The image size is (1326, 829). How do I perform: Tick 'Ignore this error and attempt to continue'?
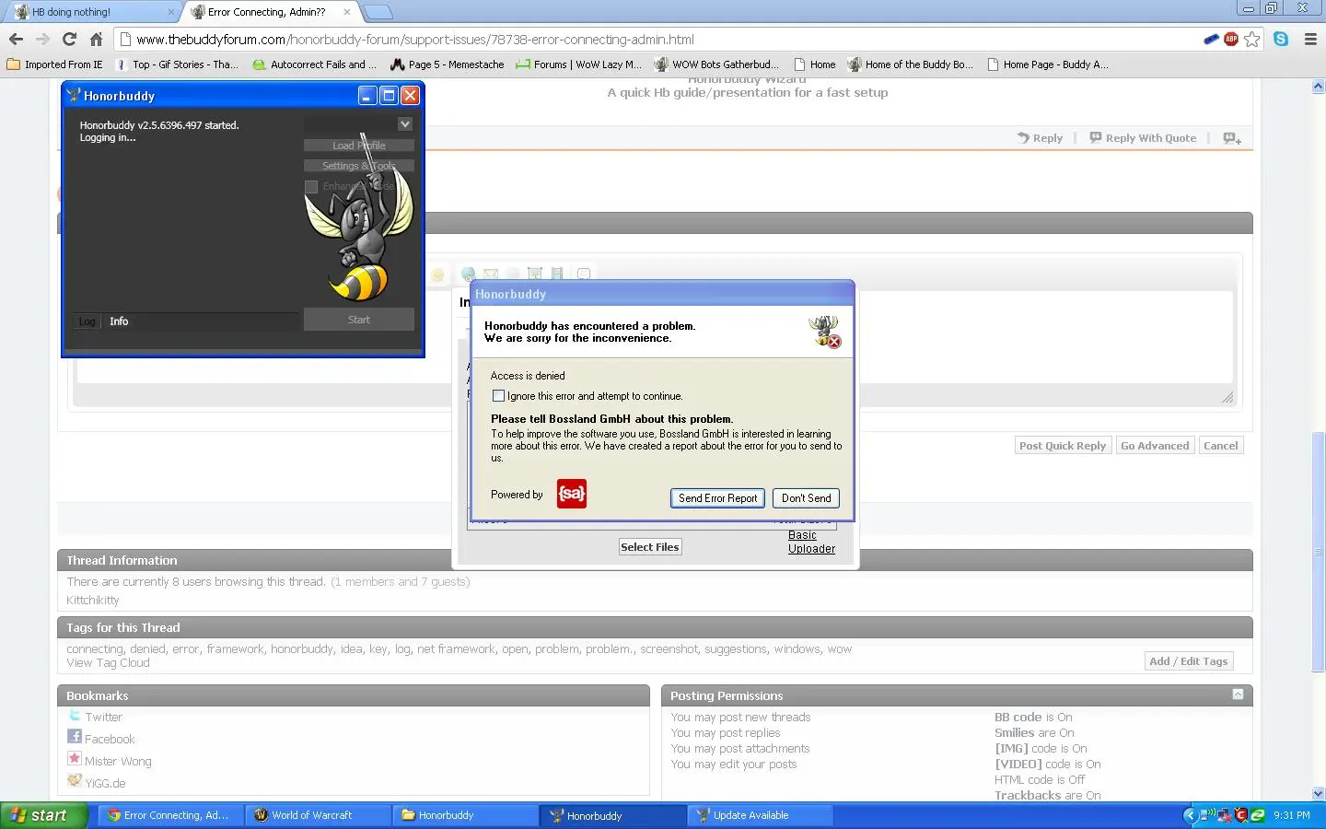tap(498, 396)
